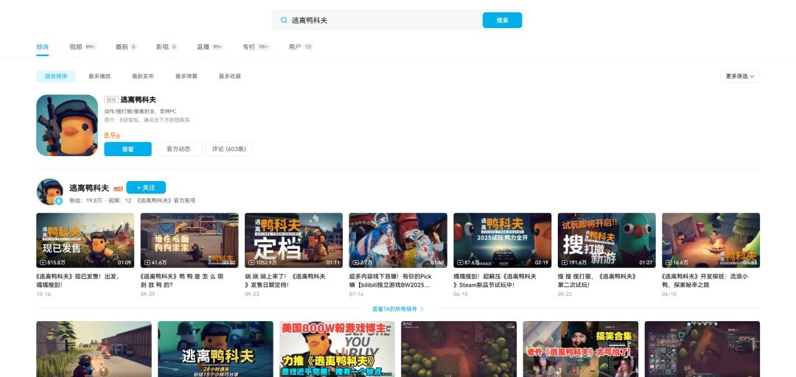Click the magnifier icon in search box
This screenshot has width=796, height=377.
284,21
